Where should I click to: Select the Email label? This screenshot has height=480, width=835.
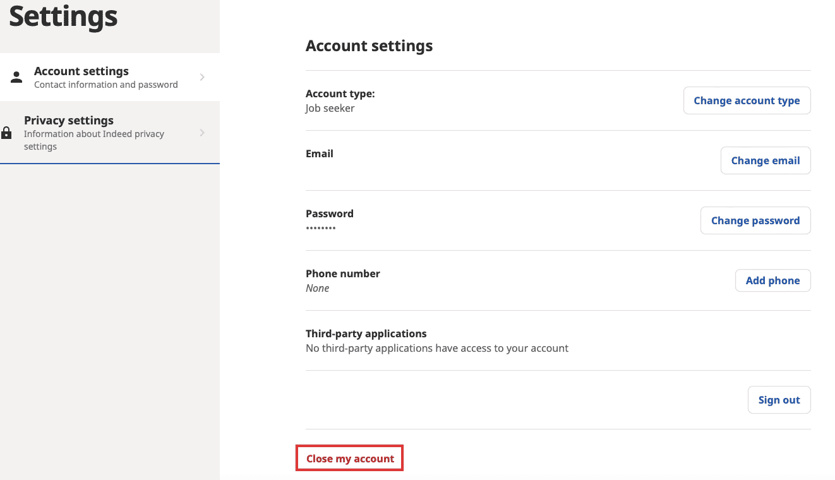pos(320,153)
